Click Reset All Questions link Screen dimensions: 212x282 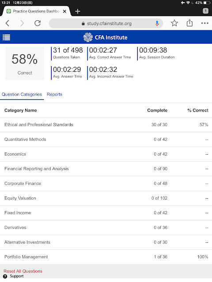point(23,271)
